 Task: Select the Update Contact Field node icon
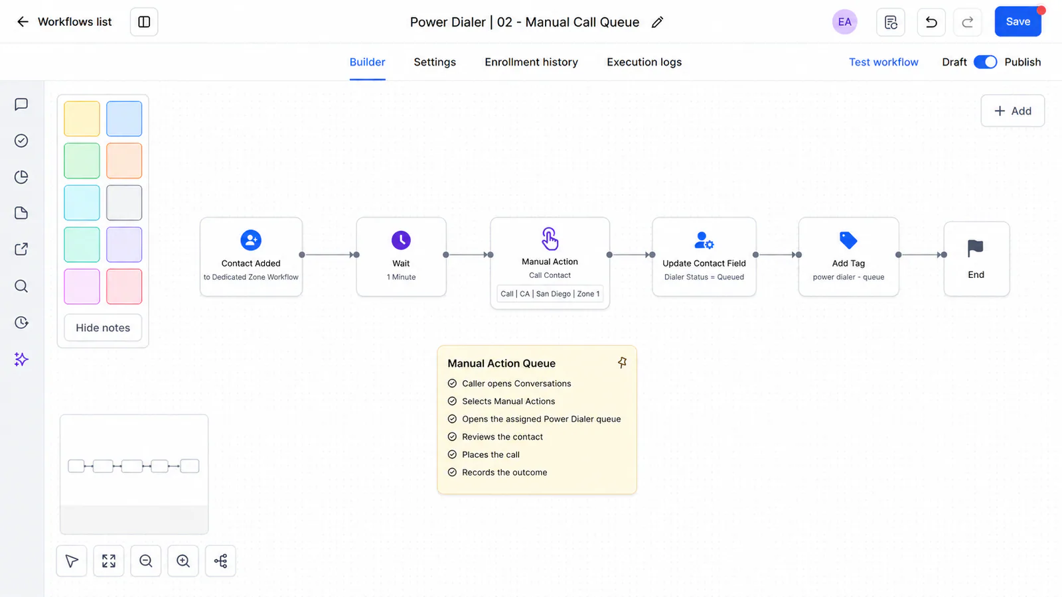click(704, 240)
